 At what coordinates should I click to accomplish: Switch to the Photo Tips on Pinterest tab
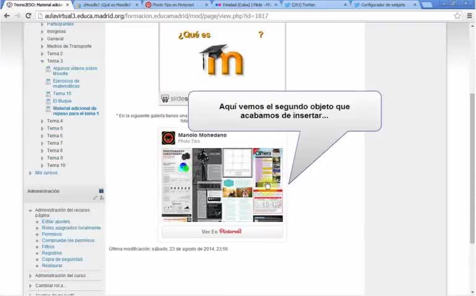(x=176, y=5)
